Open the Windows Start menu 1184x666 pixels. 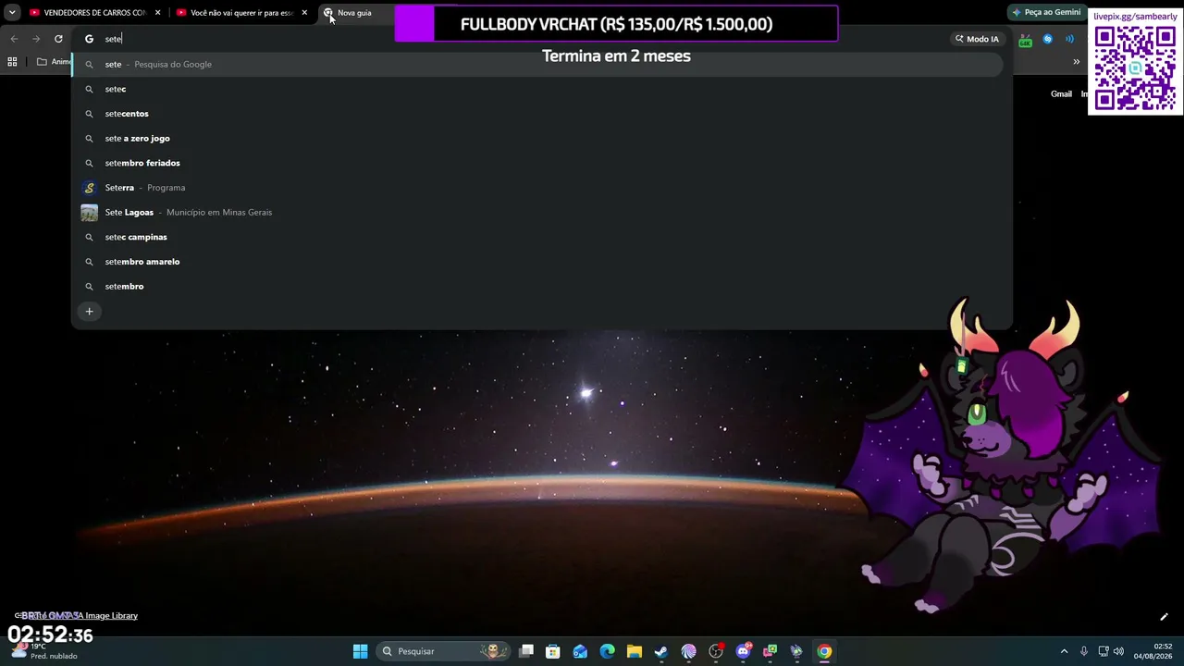click(x=361, y=651)
